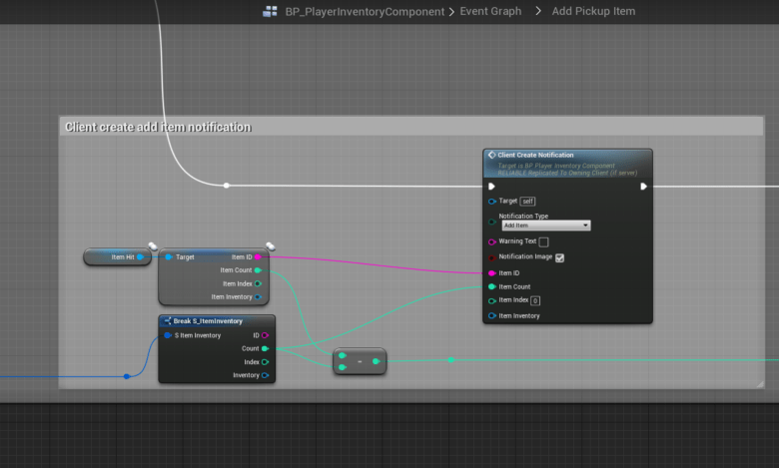The image size is (779, 468).
Task: Click the subtract node output pin
Action: [x=376, y=361]
